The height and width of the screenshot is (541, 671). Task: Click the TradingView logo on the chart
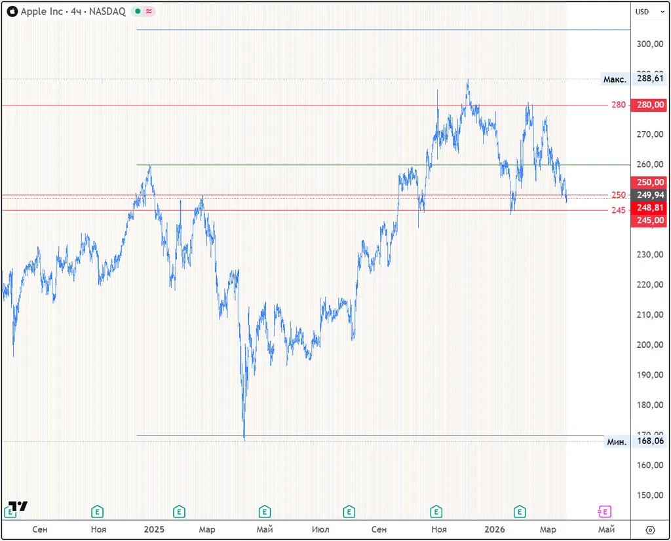point(17,506)
